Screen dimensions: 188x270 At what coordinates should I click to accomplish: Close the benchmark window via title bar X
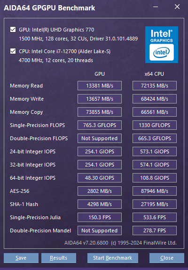pyautogui.click(x=177, y=7)
